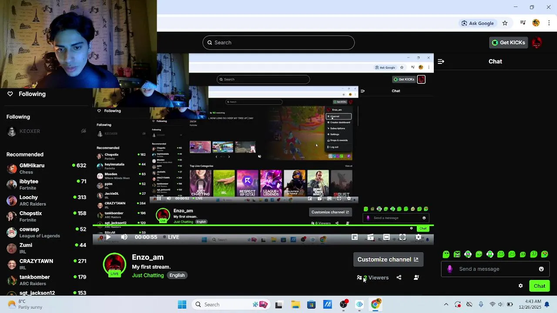Open the emoji picker in chat box
The height and width of the screenshot is (313, 557).
click(x=541, y=269)
